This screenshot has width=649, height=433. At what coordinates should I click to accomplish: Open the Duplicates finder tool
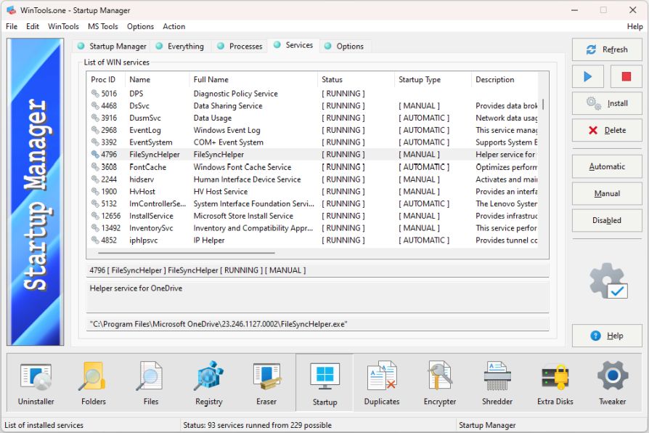(382, 383)
